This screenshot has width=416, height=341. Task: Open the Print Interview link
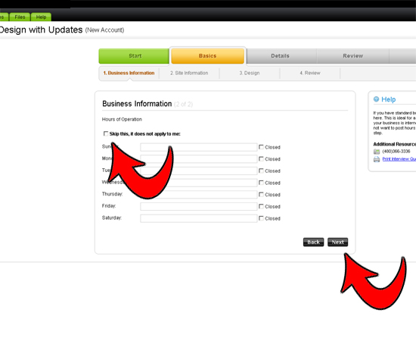399,159
